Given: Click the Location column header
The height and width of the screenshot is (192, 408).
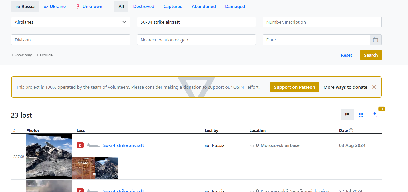Looking at the screenshot, I should 258,130.
